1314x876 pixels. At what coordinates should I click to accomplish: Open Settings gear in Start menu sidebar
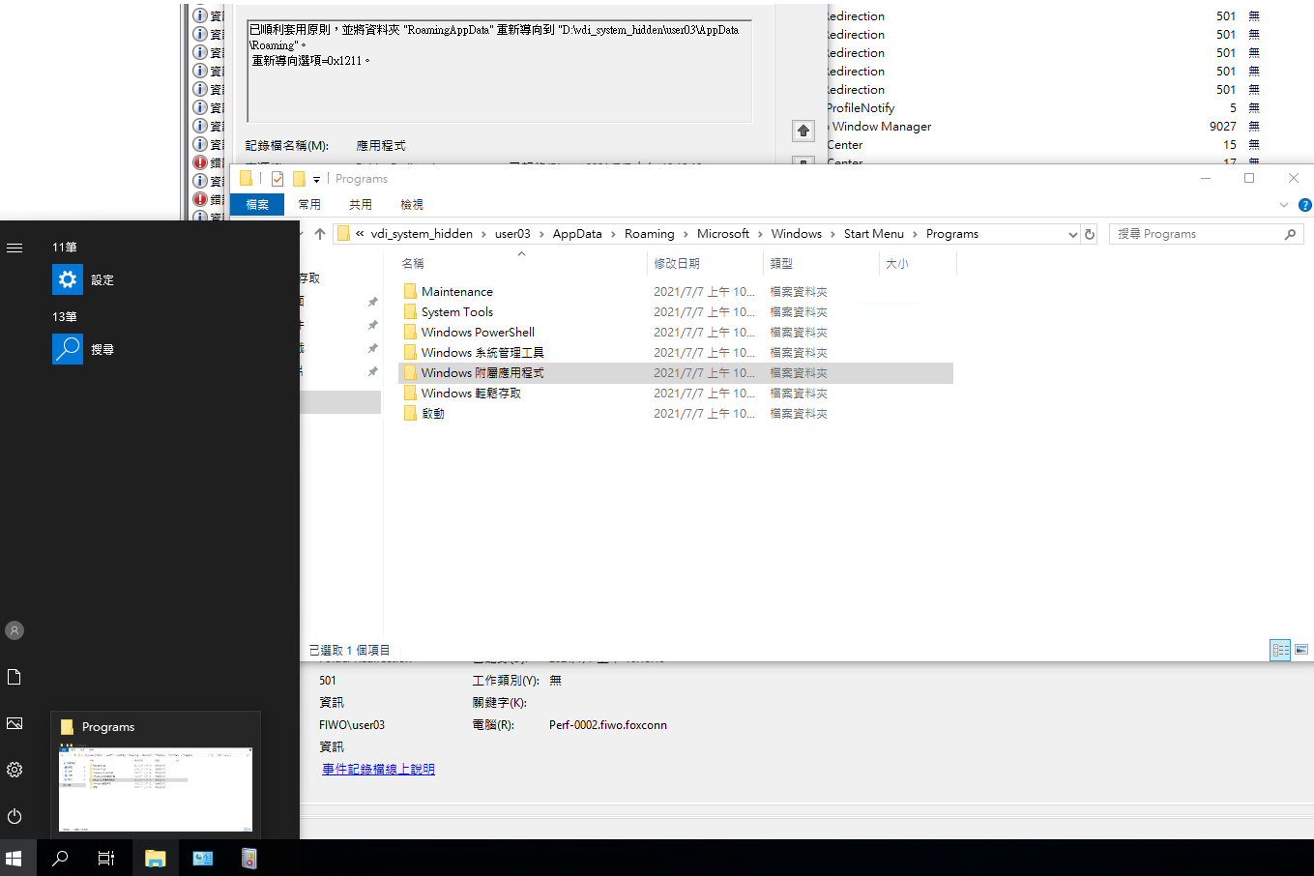pos(15,770)
